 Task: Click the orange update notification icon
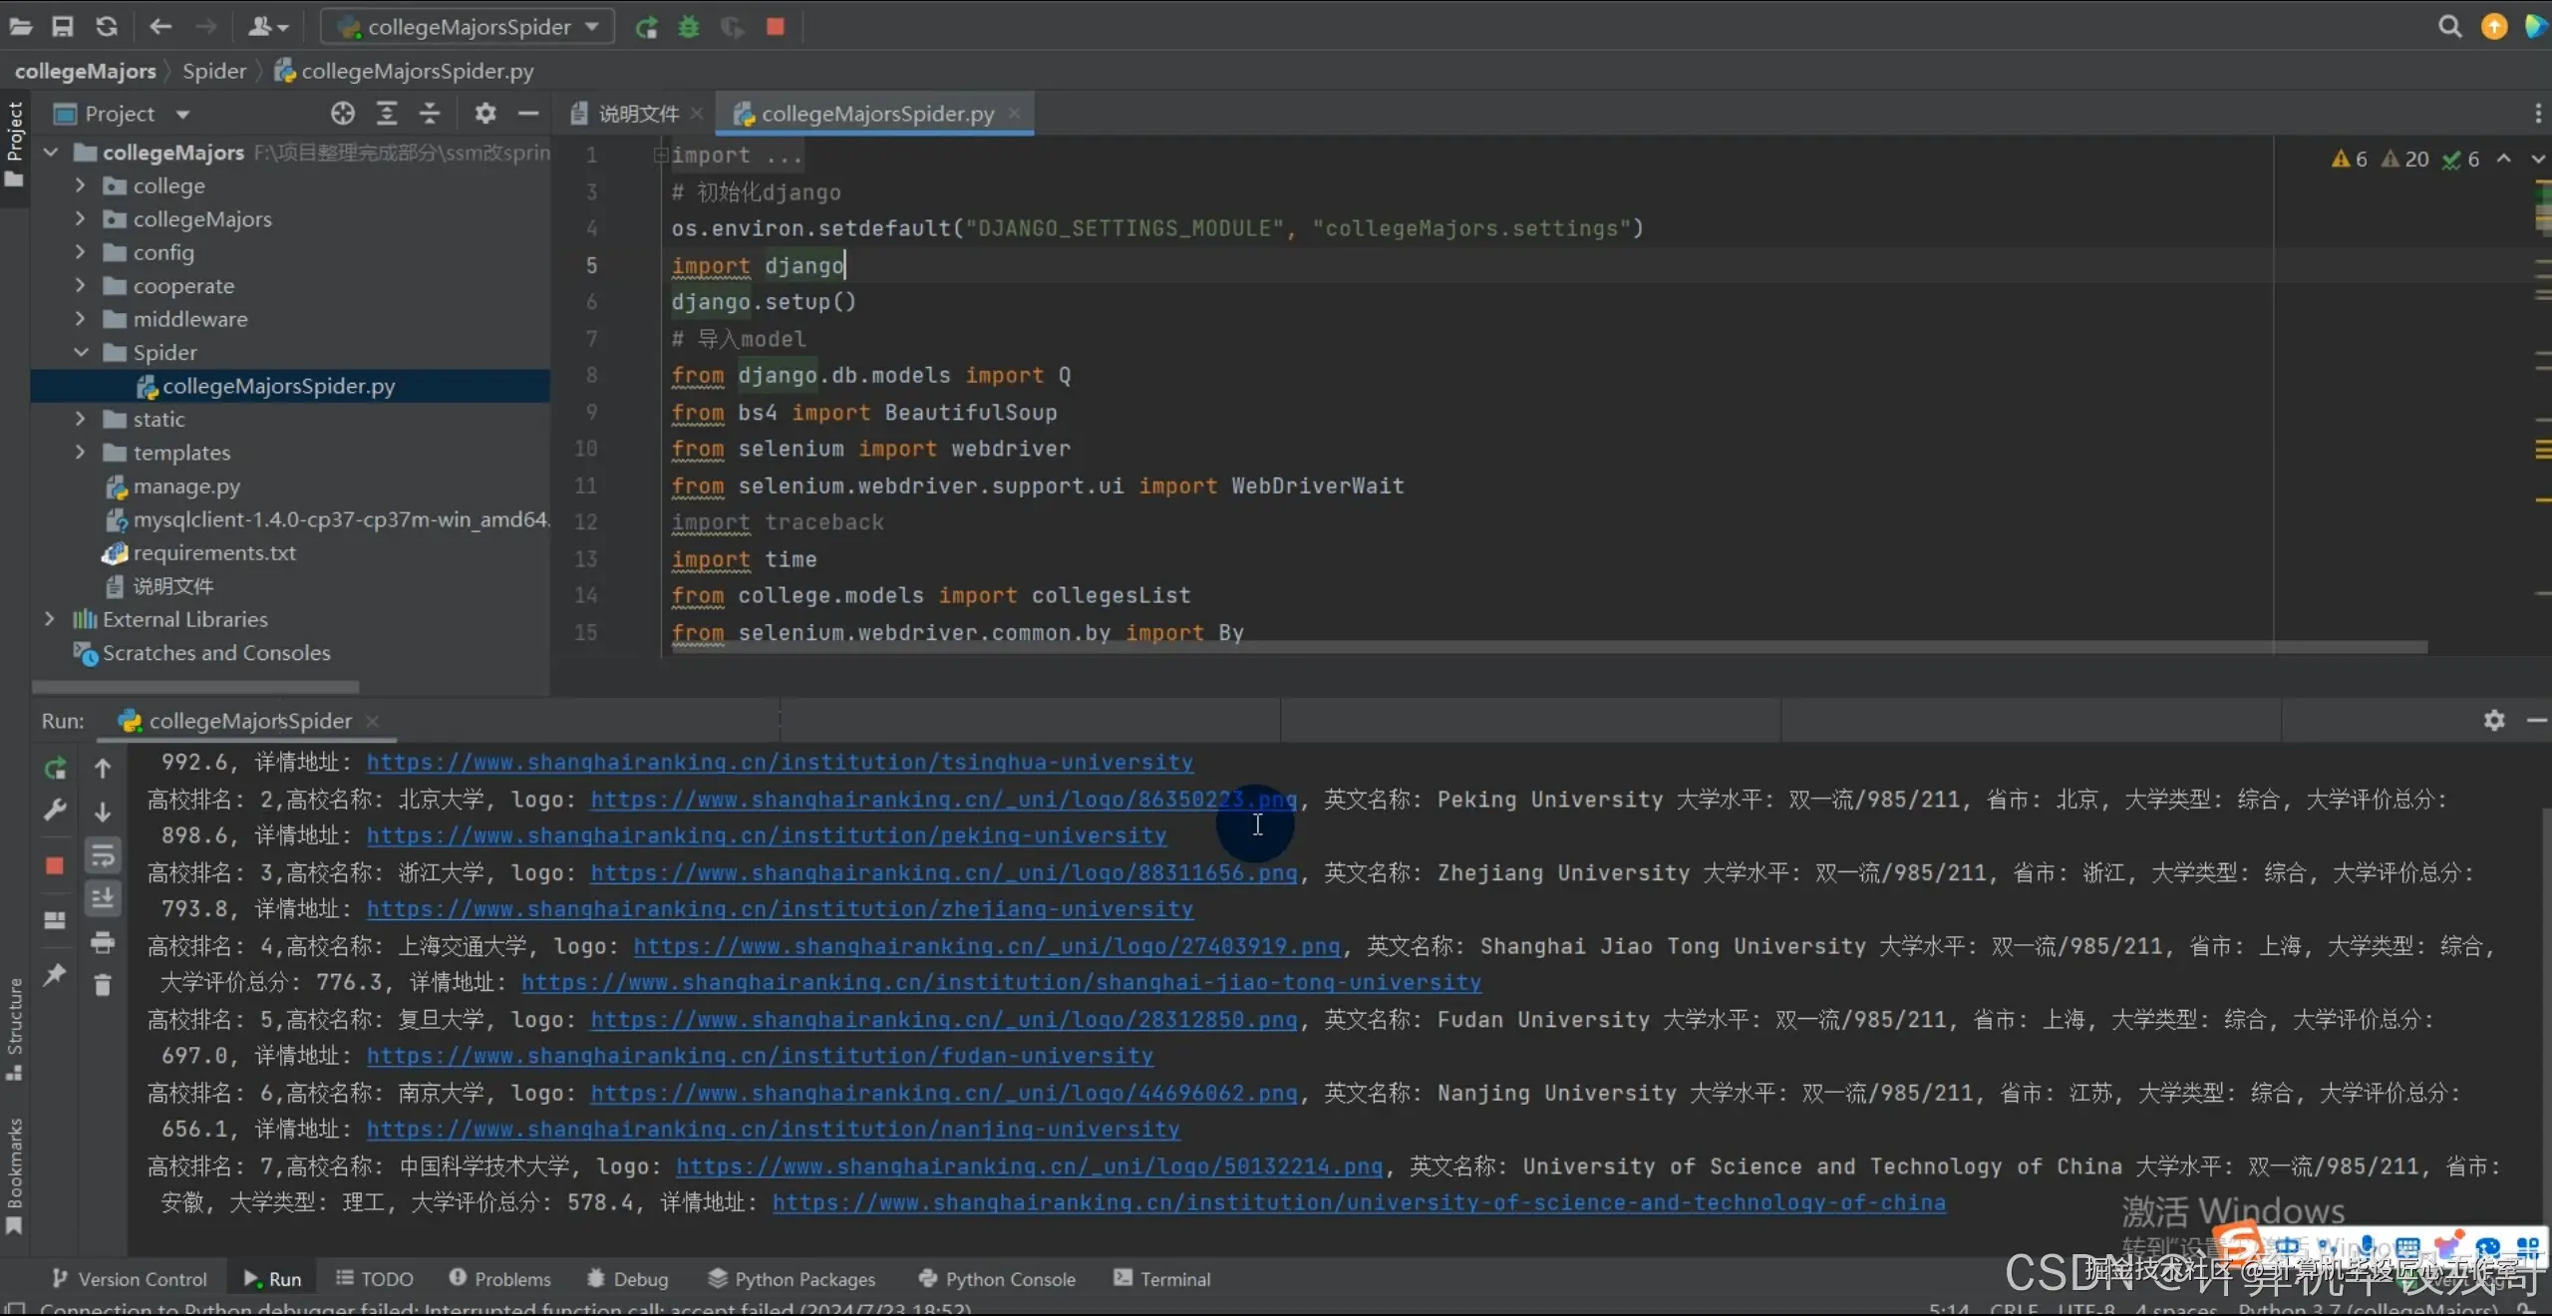click(x=2493, y=27)
